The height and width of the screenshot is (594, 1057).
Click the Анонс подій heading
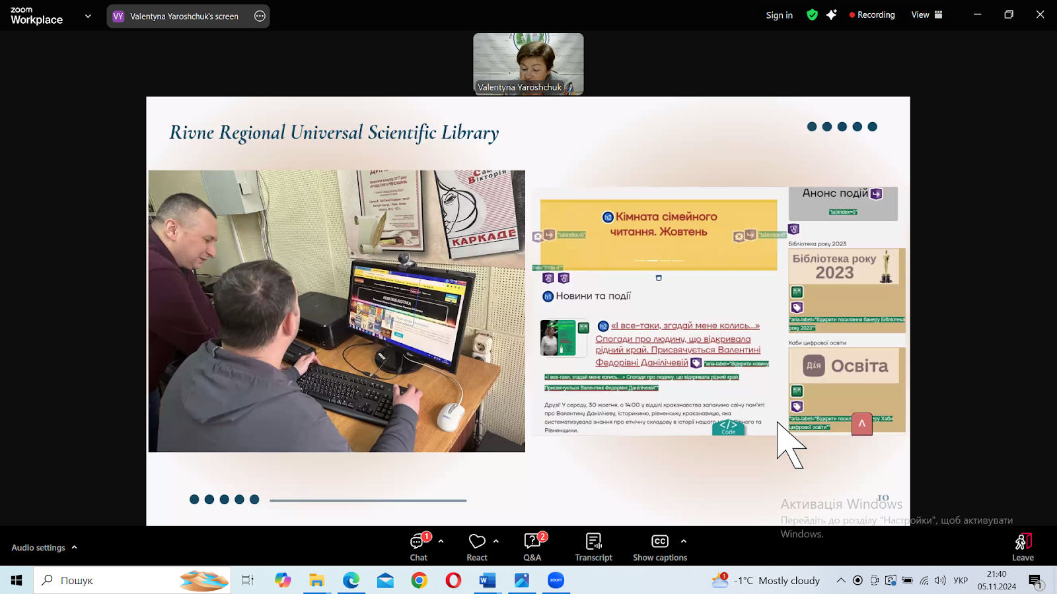click(835, 193)
